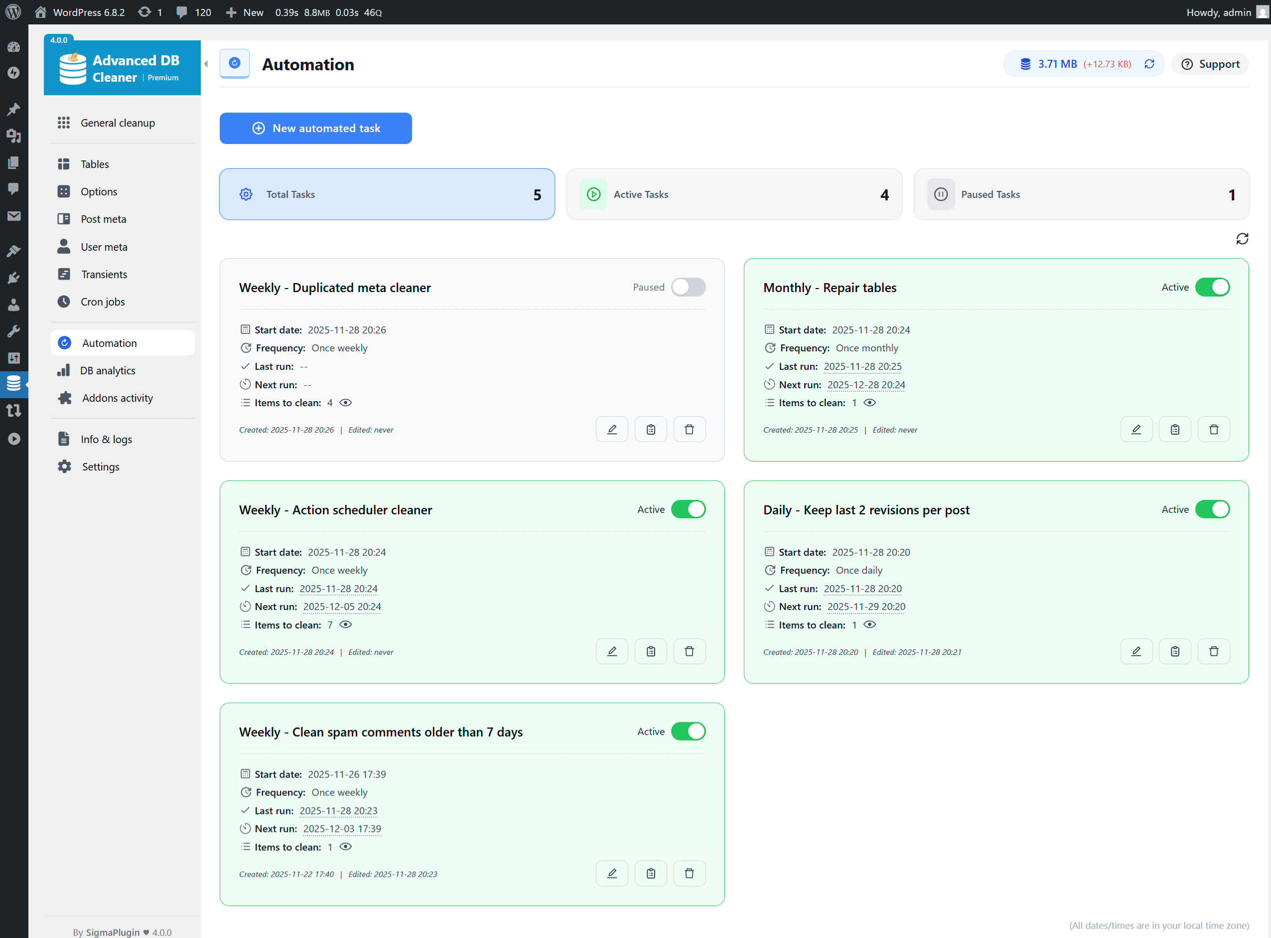Click the updates refresh icon in admin bar
1271x938 pixels.
tap(145, 12)
